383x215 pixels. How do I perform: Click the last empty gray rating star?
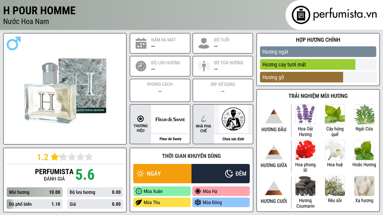pos(89,157)
